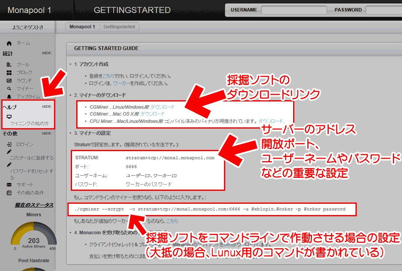Click the terms book icon

pyautogui.click(x=9, y=193)
